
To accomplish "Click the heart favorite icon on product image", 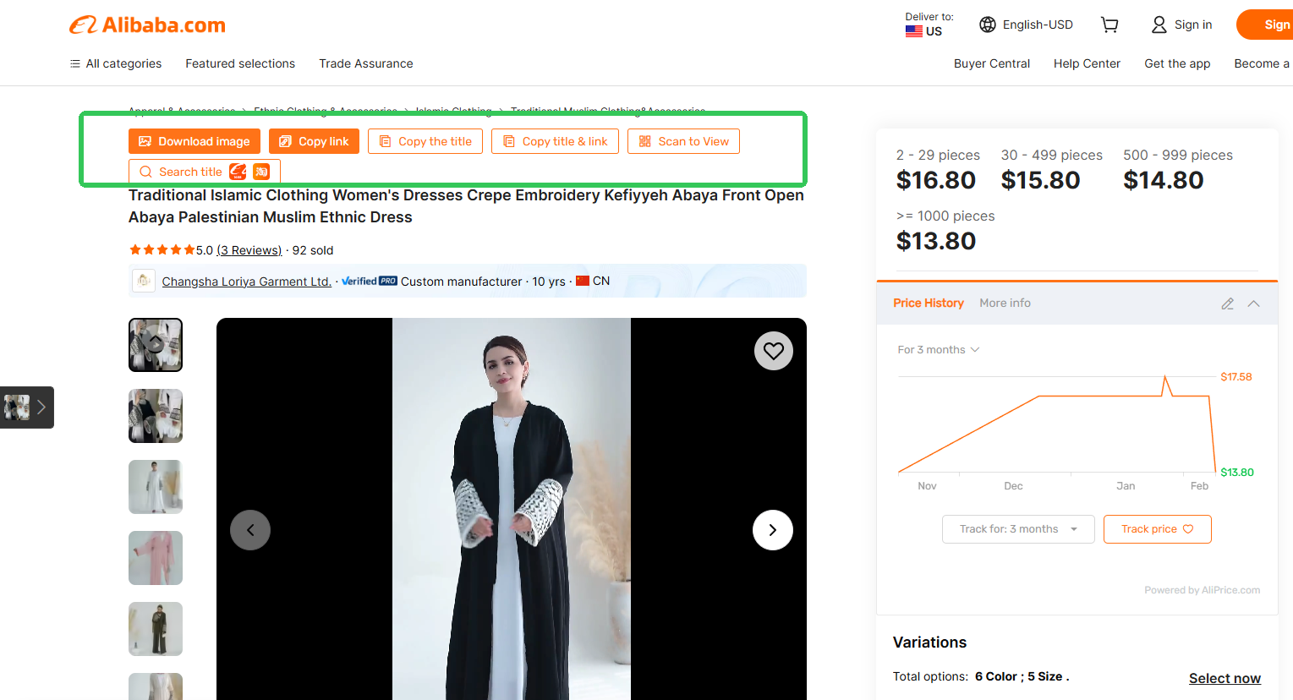I will [774, 351].
